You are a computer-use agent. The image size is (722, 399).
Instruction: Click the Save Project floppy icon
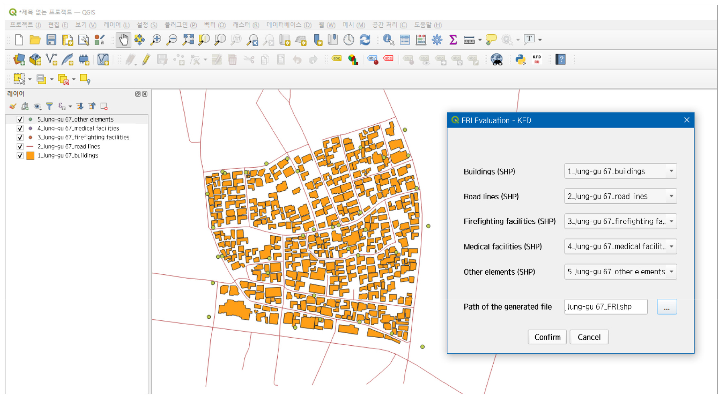click(51, 40)
